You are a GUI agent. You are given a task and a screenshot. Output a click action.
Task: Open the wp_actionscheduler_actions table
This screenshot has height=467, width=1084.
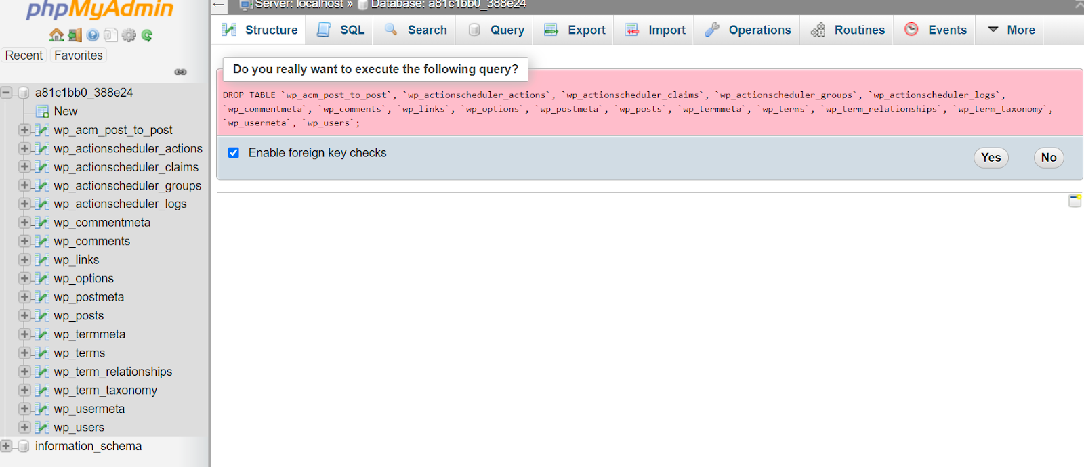click(128, 148)
